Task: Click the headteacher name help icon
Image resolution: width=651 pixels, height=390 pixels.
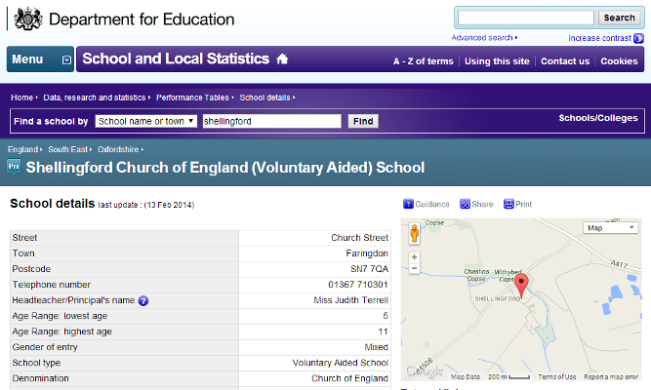Action: pos(143,301)
